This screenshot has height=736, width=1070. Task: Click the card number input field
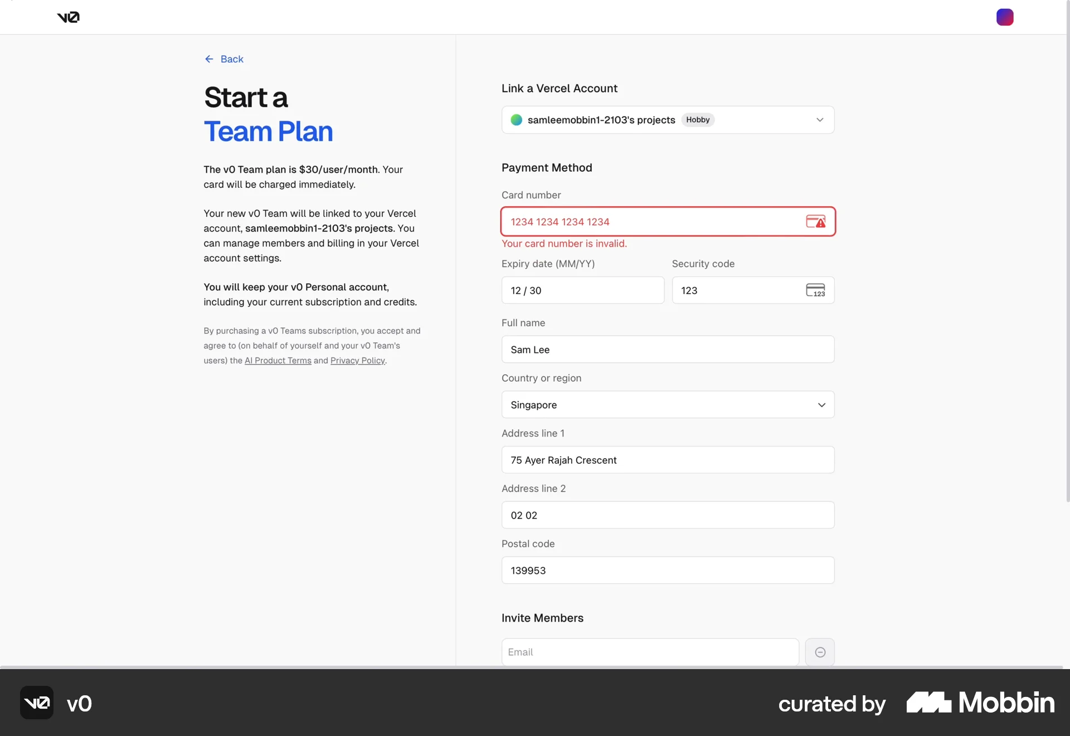(652, 222)
